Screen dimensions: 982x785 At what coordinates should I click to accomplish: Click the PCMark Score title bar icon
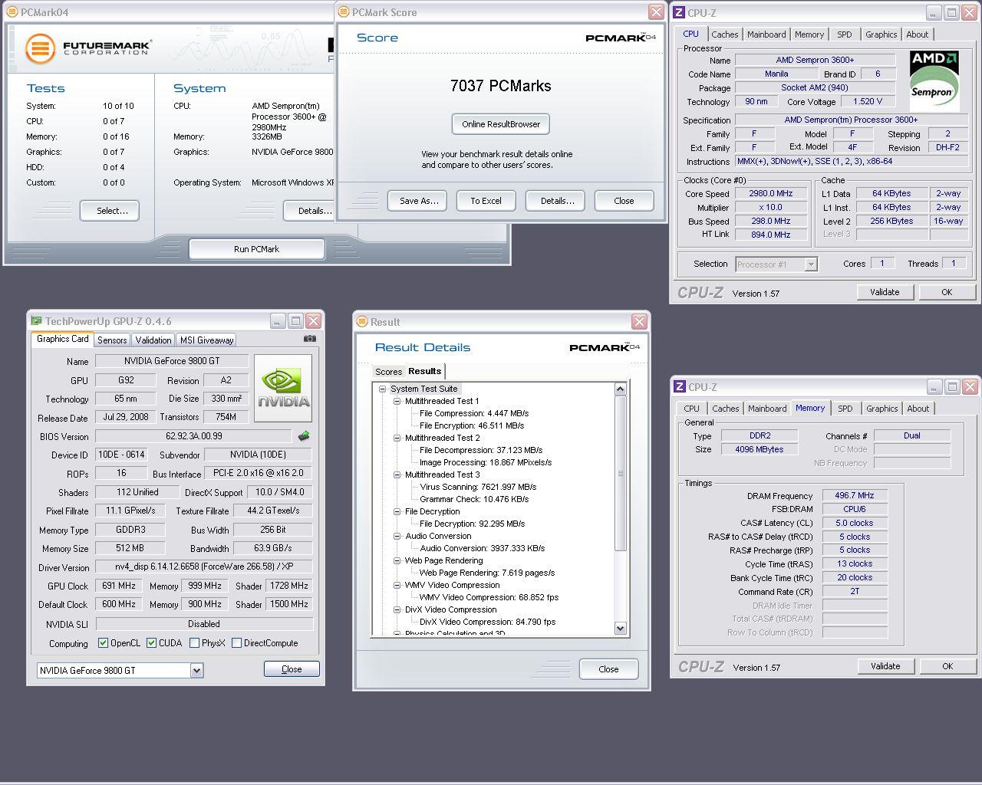pos(344,12)
